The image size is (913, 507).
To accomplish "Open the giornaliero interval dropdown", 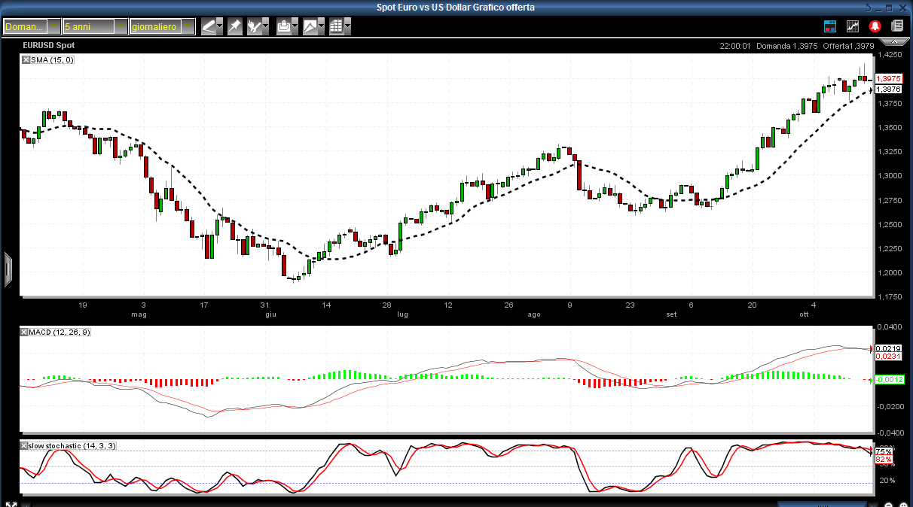I will (188, 26).
